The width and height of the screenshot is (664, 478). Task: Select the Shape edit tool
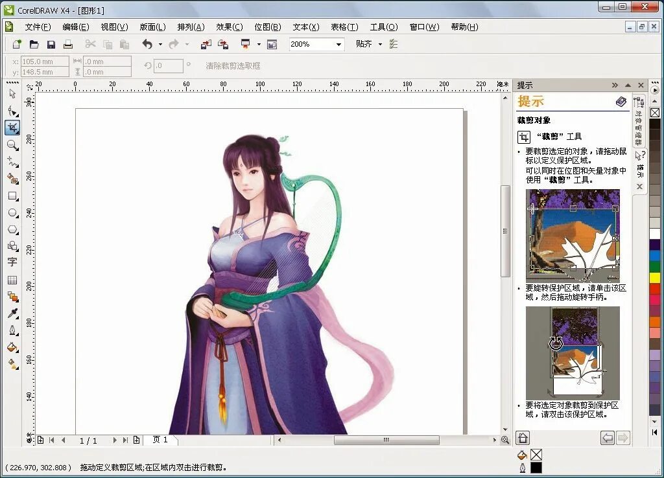click(12, 111)
